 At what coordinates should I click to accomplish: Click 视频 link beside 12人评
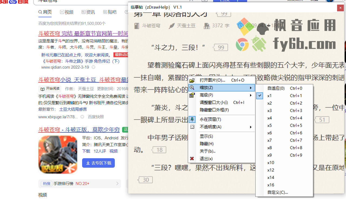(x=113, y=151)
